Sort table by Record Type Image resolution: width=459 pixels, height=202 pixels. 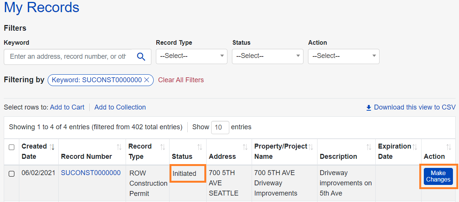point(163,147)
